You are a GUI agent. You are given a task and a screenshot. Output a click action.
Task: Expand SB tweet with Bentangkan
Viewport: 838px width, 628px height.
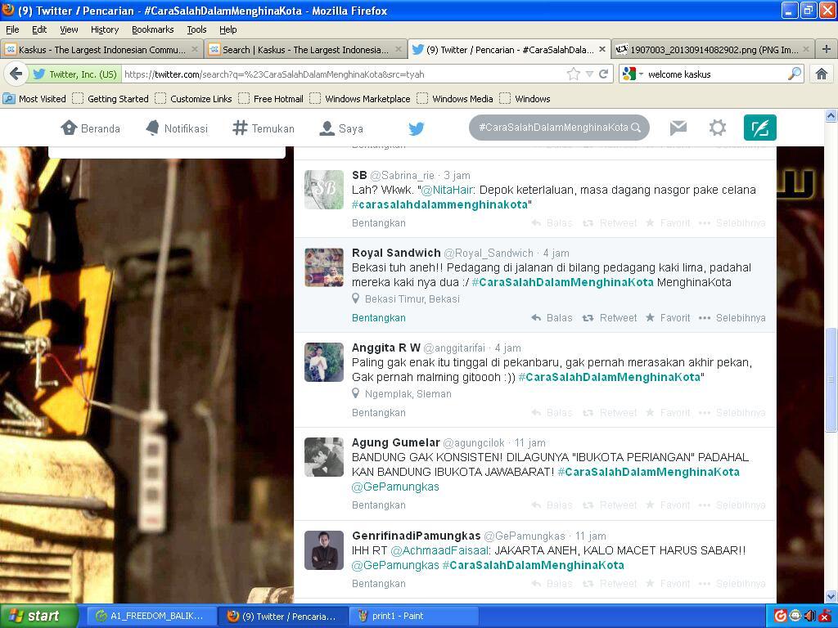tap(378, 222)
